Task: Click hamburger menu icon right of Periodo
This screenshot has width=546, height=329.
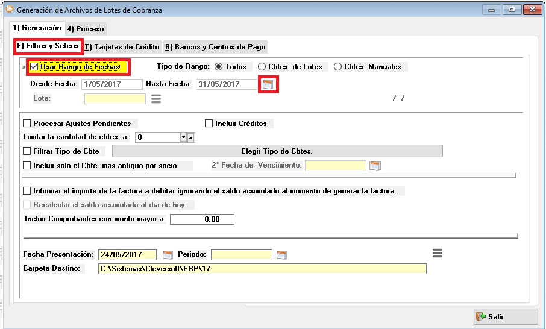Action: click(x=438, y=253)
